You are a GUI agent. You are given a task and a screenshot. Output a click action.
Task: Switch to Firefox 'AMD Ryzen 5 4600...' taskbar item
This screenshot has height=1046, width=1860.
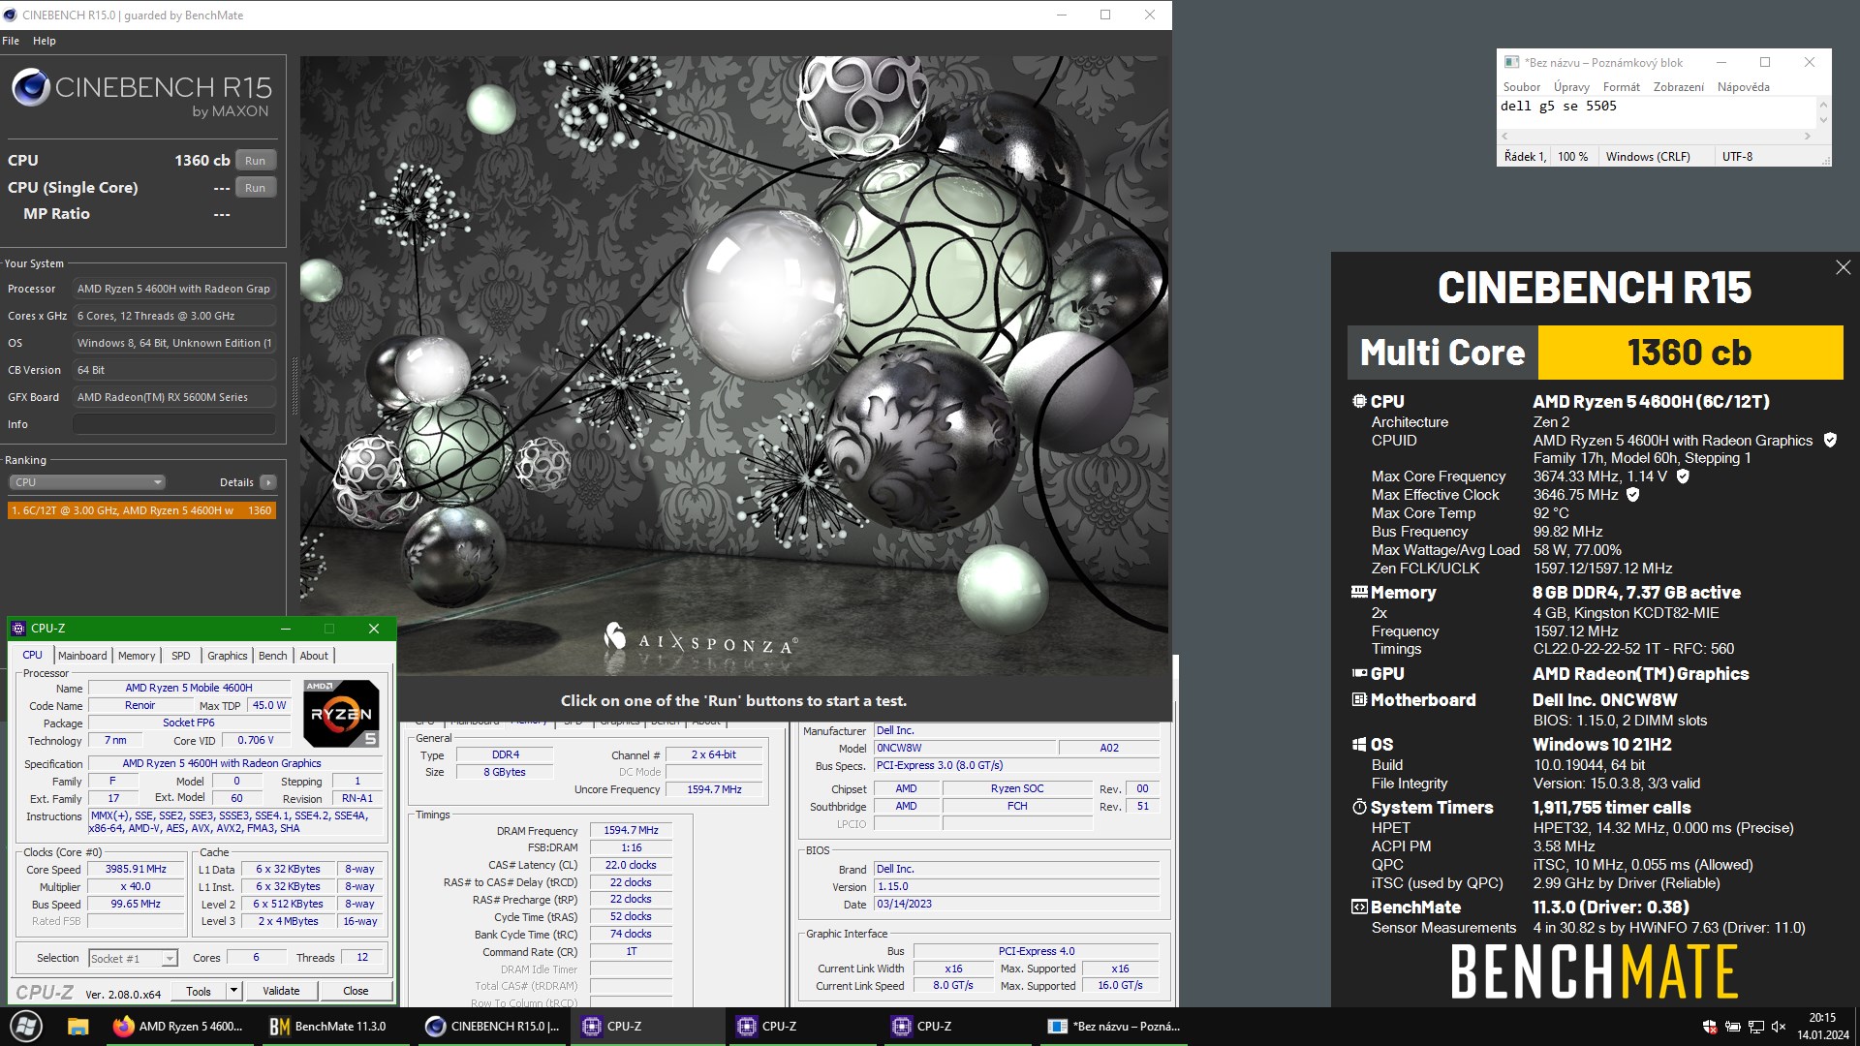point(178,1027)
